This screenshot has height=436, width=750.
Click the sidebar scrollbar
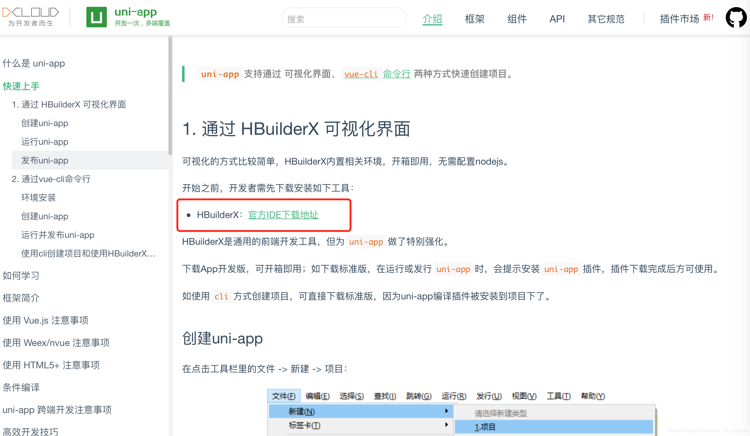coord(171,93)
